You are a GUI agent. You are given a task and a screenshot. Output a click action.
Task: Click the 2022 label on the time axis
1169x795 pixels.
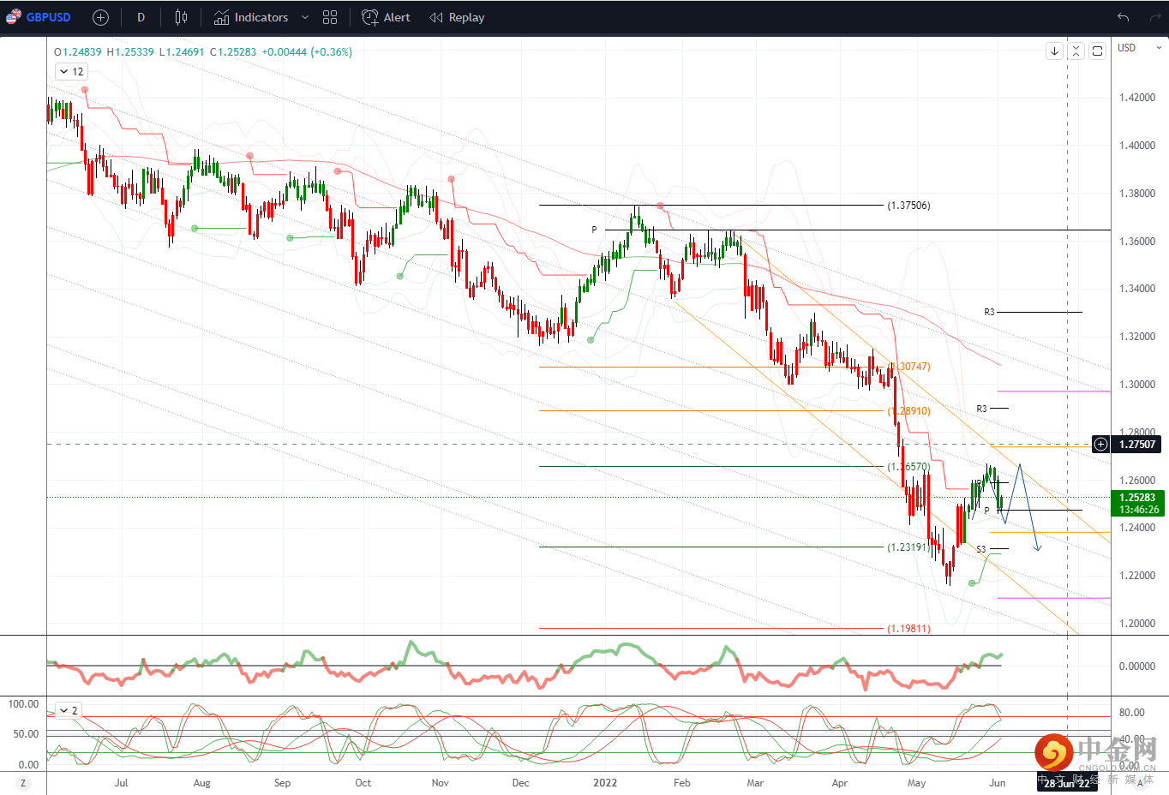[x=605, y=783]
